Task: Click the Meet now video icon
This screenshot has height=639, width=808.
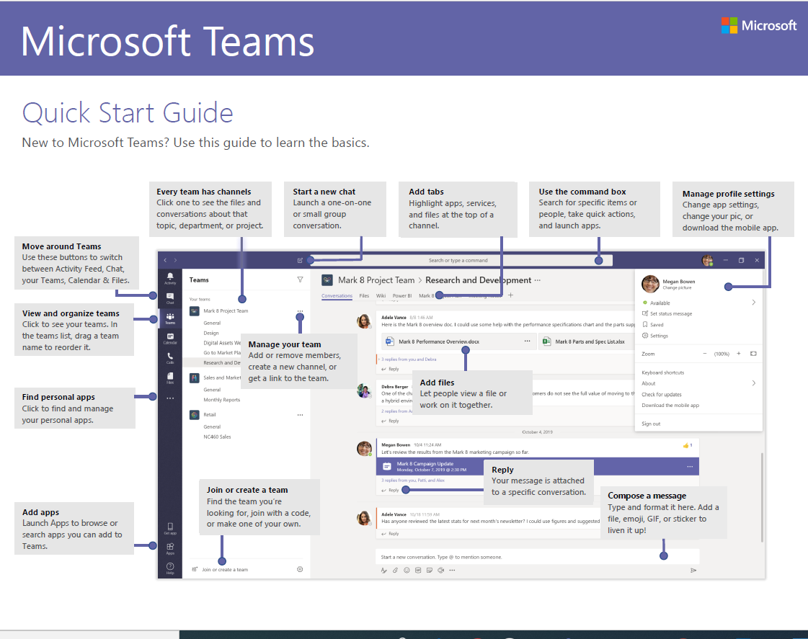Action: [440, 570]
